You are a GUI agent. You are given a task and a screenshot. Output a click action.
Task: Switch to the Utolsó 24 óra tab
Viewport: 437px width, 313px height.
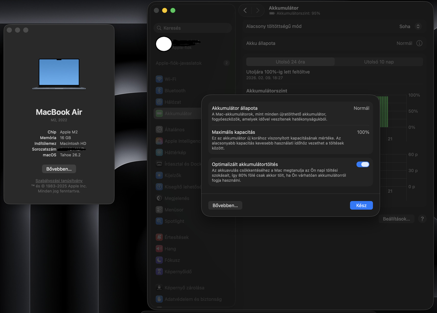pos(290,62)
